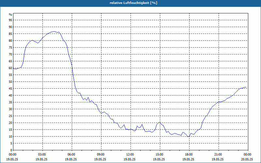261x163 pixels.
Task: Click the date "19.05.25" under 18:00
Action: click(189, 159)
